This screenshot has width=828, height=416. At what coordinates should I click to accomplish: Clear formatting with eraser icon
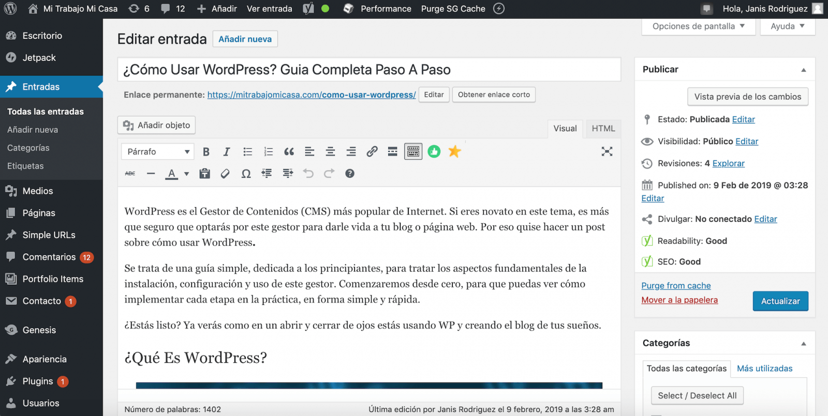[x=225, y=174]
